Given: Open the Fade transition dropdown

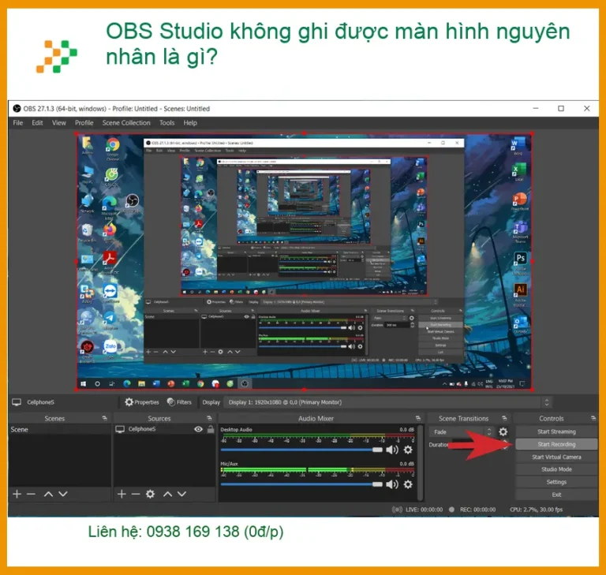Looking at the screenshot, I should 462,432.
